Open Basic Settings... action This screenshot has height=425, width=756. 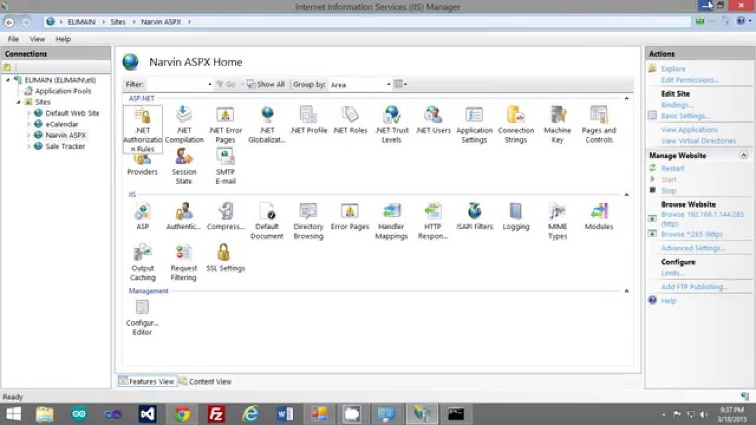click(685, 116)
